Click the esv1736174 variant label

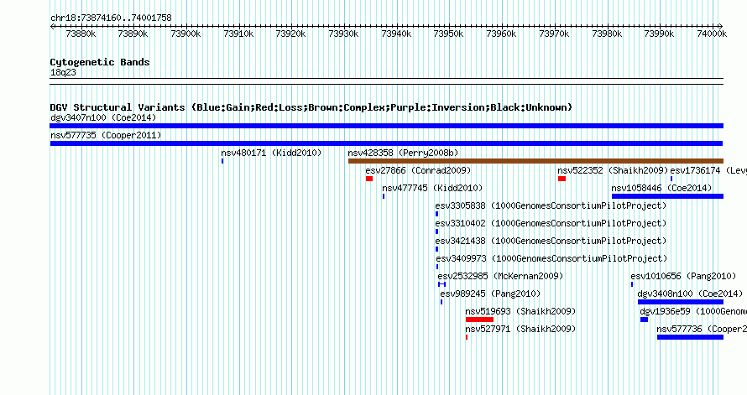[x=708, y=170]
